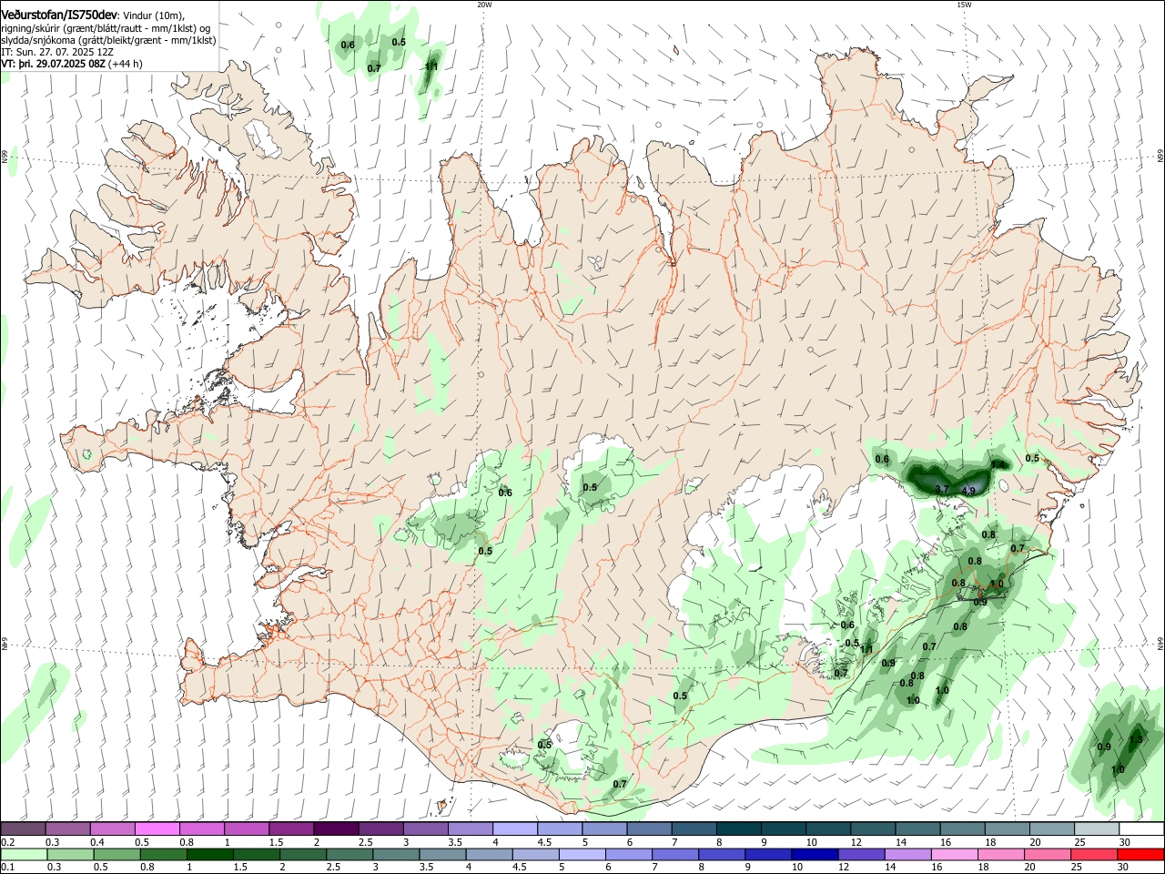Viewport: 1165px width, 874px height.
Task: Select the dark purple 2 swatch in the snow scale
Action: (335, 828)
